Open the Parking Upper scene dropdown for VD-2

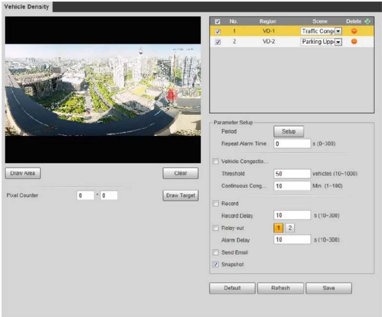pos(321,42)
